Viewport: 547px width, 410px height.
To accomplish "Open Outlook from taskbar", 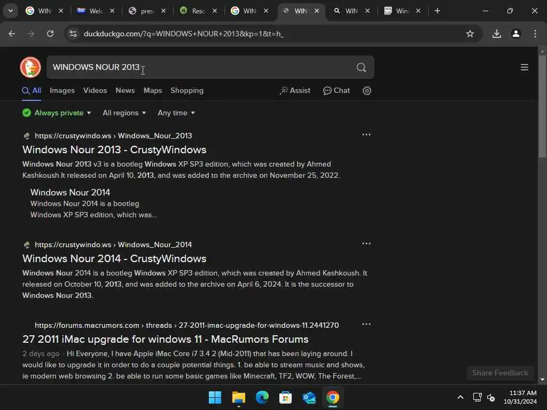I will 309,397.
